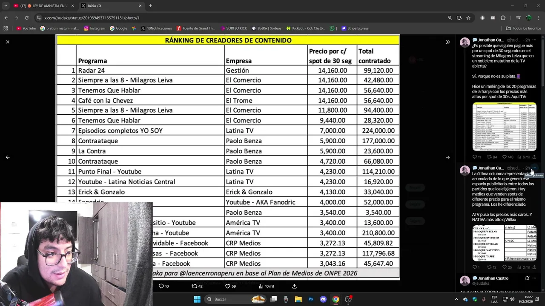Close the LEY DE AMNISTÍA tab
545x306 pixels.
tap(72, 6)
